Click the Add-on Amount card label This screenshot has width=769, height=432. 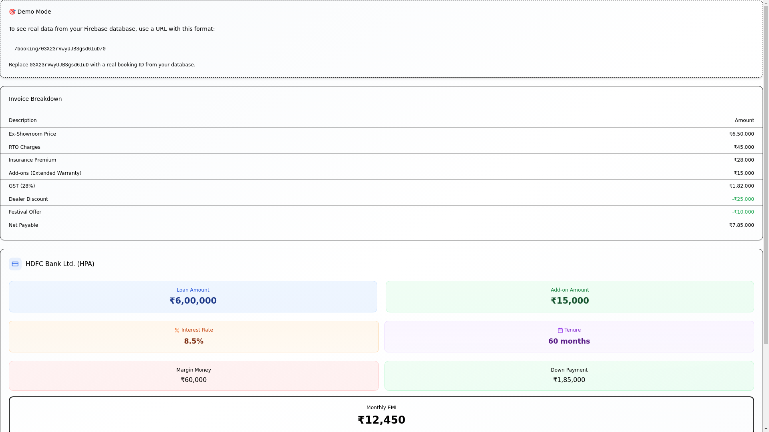click(570, 290)
